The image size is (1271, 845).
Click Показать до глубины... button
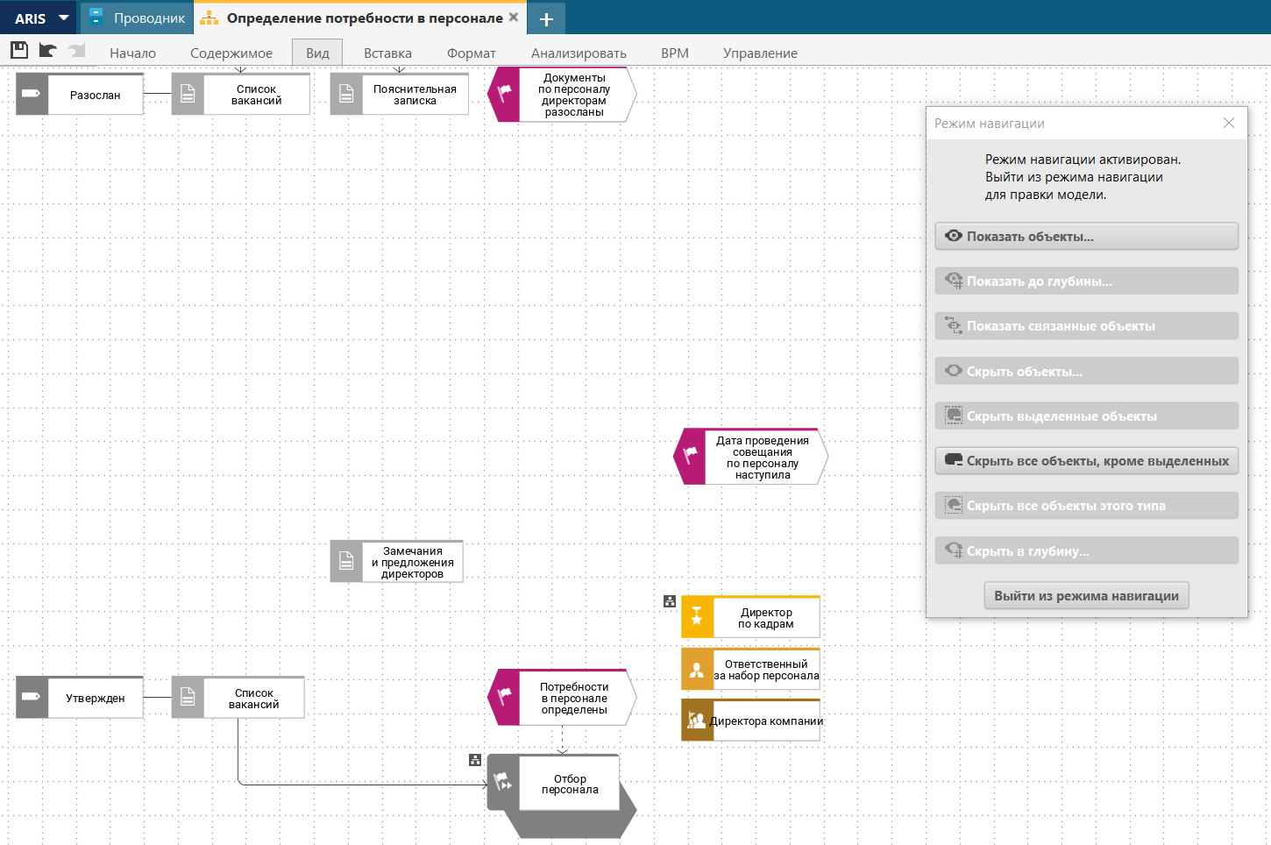point(1087,280)
